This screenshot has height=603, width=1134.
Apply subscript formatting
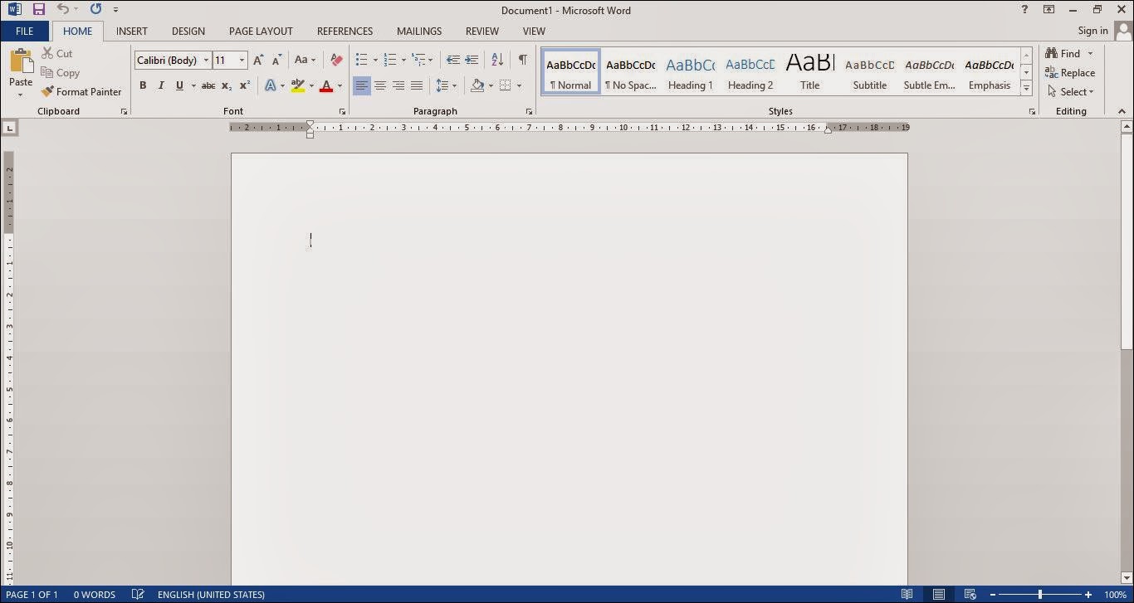click(226, 85)
